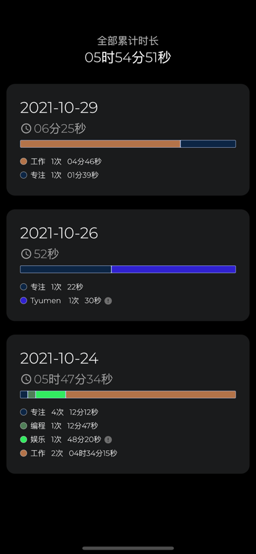Open the 2021-10-24 date heading
This screenshot has height=554, width=256.
pos(59,358)
